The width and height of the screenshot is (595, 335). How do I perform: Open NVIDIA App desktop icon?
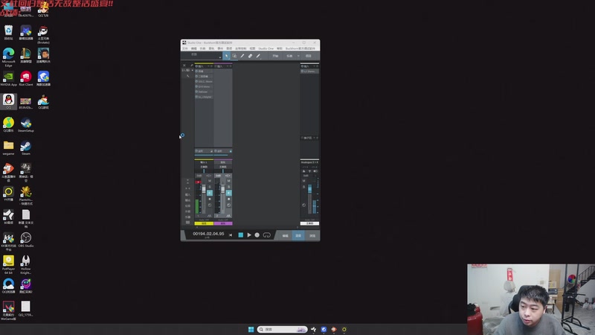[8, 79]
